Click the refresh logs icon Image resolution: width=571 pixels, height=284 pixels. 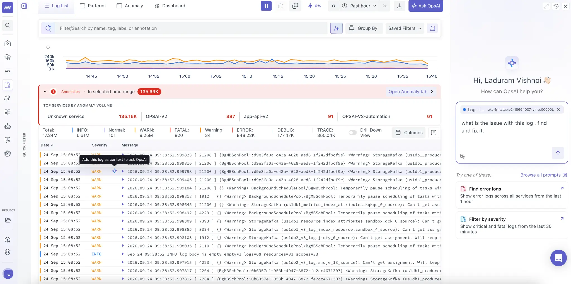point(280,6)
